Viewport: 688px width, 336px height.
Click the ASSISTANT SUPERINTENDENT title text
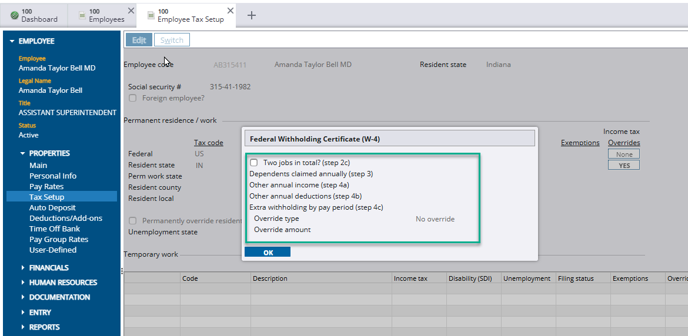(x=68, y=113)
